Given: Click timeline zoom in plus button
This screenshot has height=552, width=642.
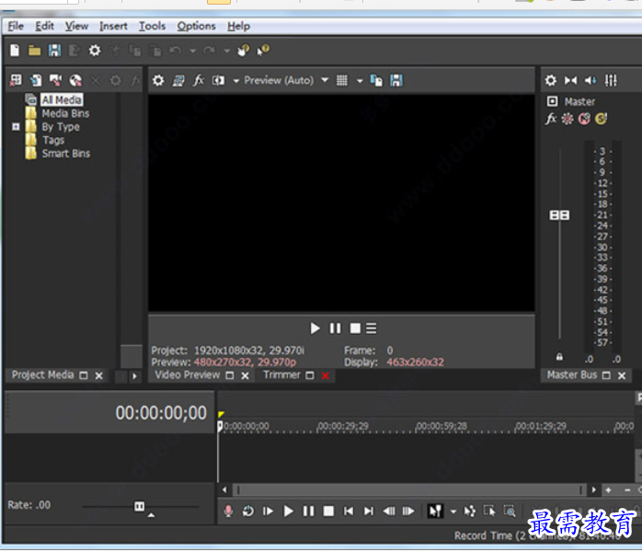Looking at the screenshot, I should tap(608, 489).
